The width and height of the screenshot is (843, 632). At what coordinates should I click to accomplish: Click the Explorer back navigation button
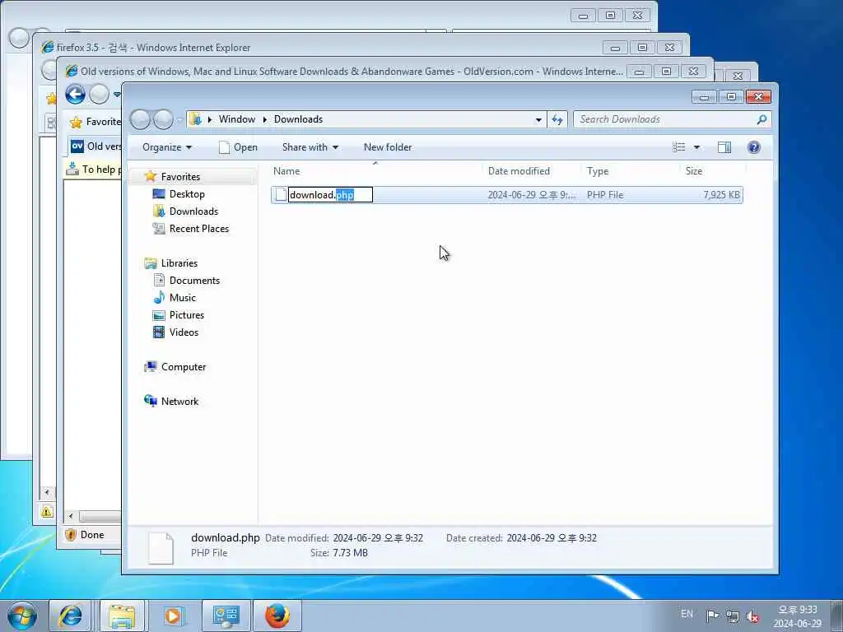tap(140, 119)
